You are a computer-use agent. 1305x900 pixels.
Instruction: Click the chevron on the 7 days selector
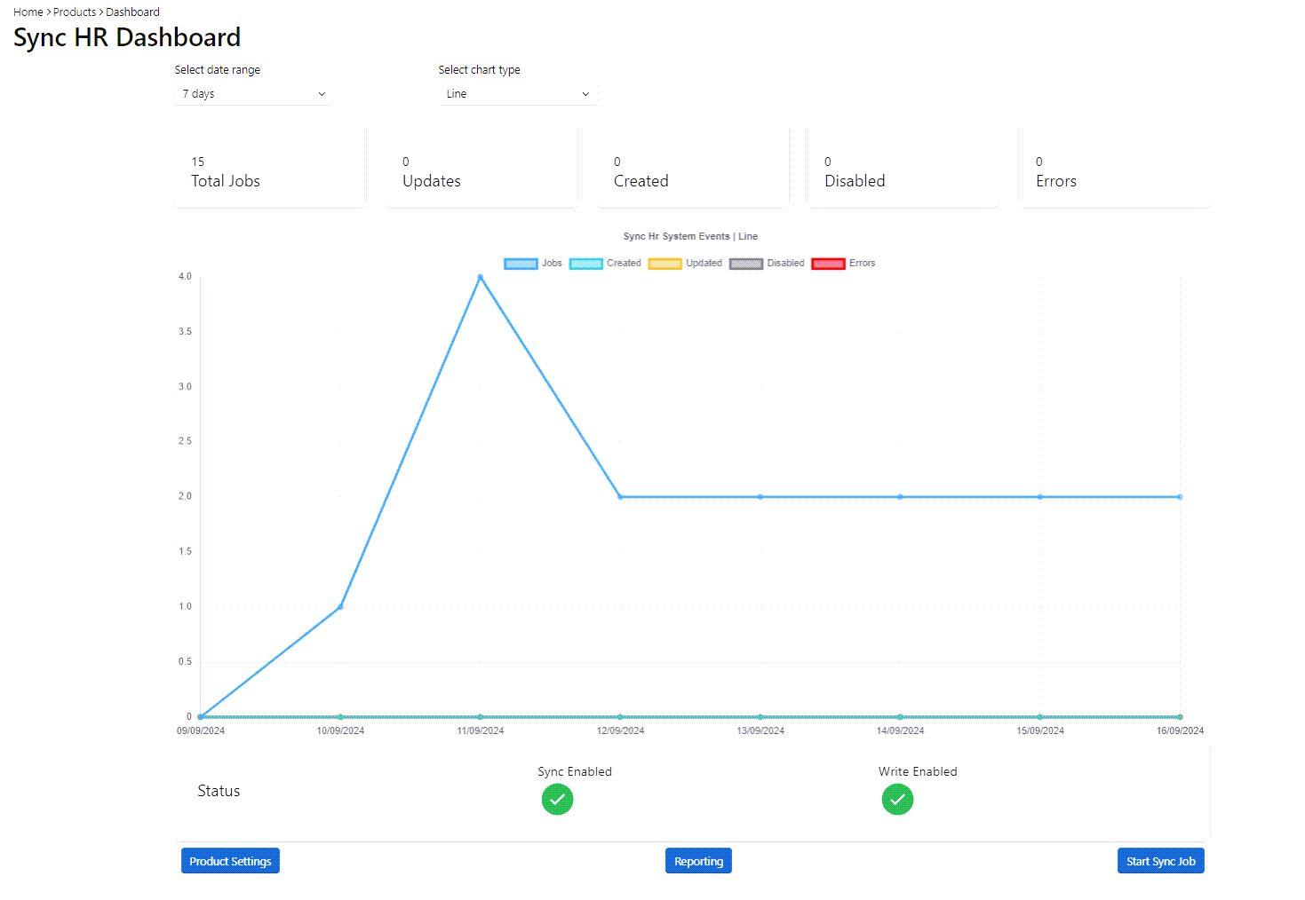point(322,94)
